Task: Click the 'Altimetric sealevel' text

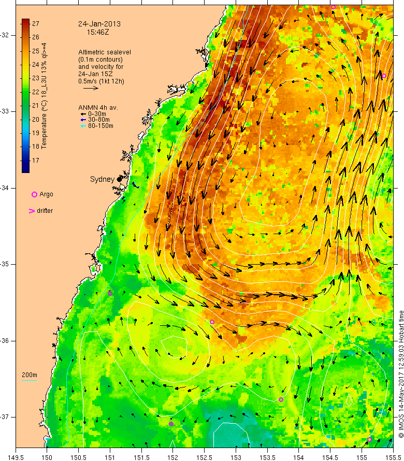Action: tap(105, 52)
